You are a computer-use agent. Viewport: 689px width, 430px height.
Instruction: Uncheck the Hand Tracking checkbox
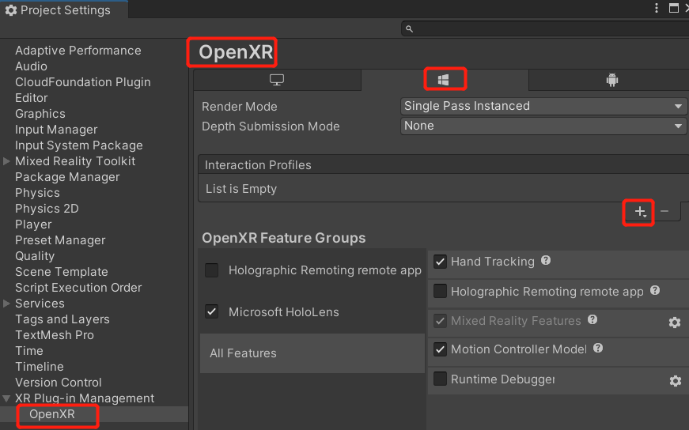tap(441, 262)
